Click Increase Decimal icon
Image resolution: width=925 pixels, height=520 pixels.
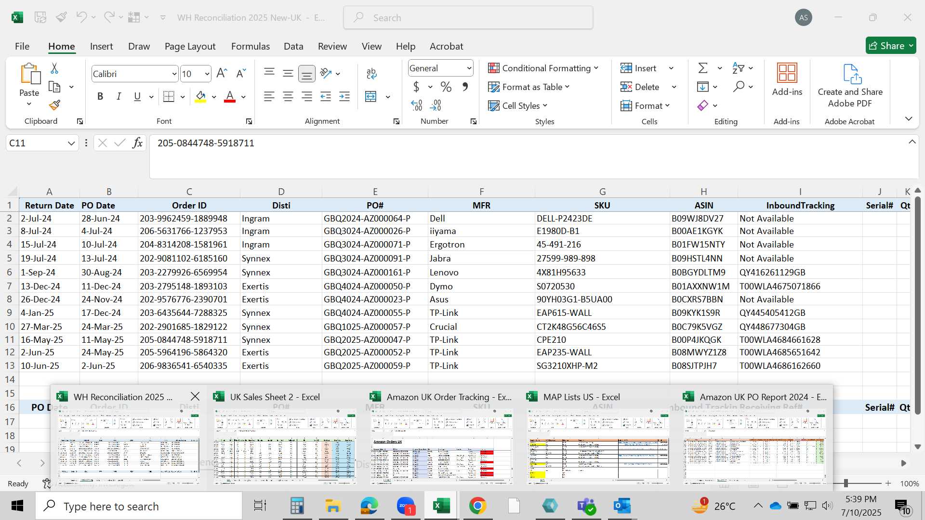point(417,105)
